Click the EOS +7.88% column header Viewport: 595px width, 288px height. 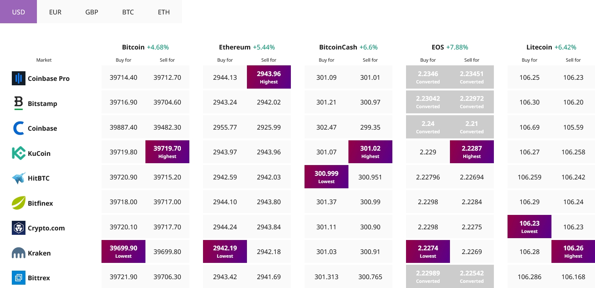(x=450, y=47)
